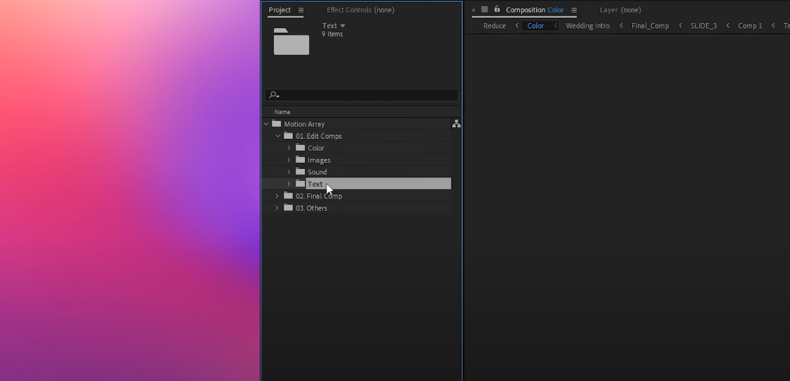Image resolution: width=790 pixels, height=381 pixels.
Task: Expand the Text folder
Action: [x=289, y=184]
